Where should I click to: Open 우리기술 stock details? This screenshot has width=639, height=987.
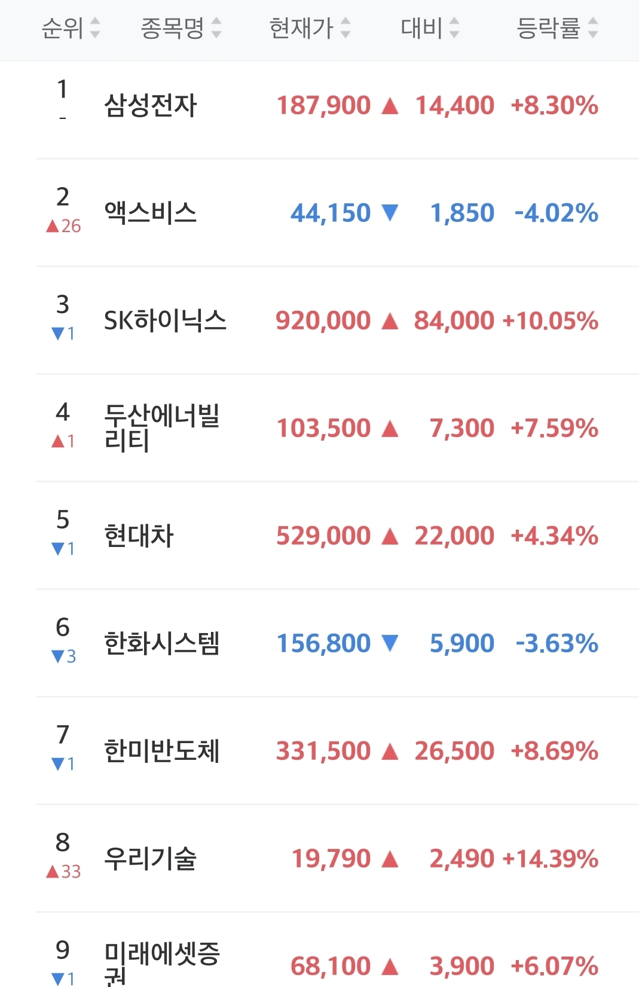pos(150,858)
